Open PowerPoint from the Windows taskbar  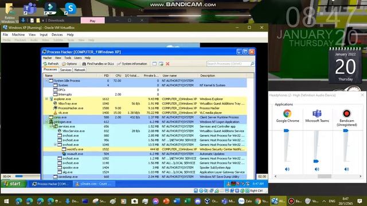[166, 201]
